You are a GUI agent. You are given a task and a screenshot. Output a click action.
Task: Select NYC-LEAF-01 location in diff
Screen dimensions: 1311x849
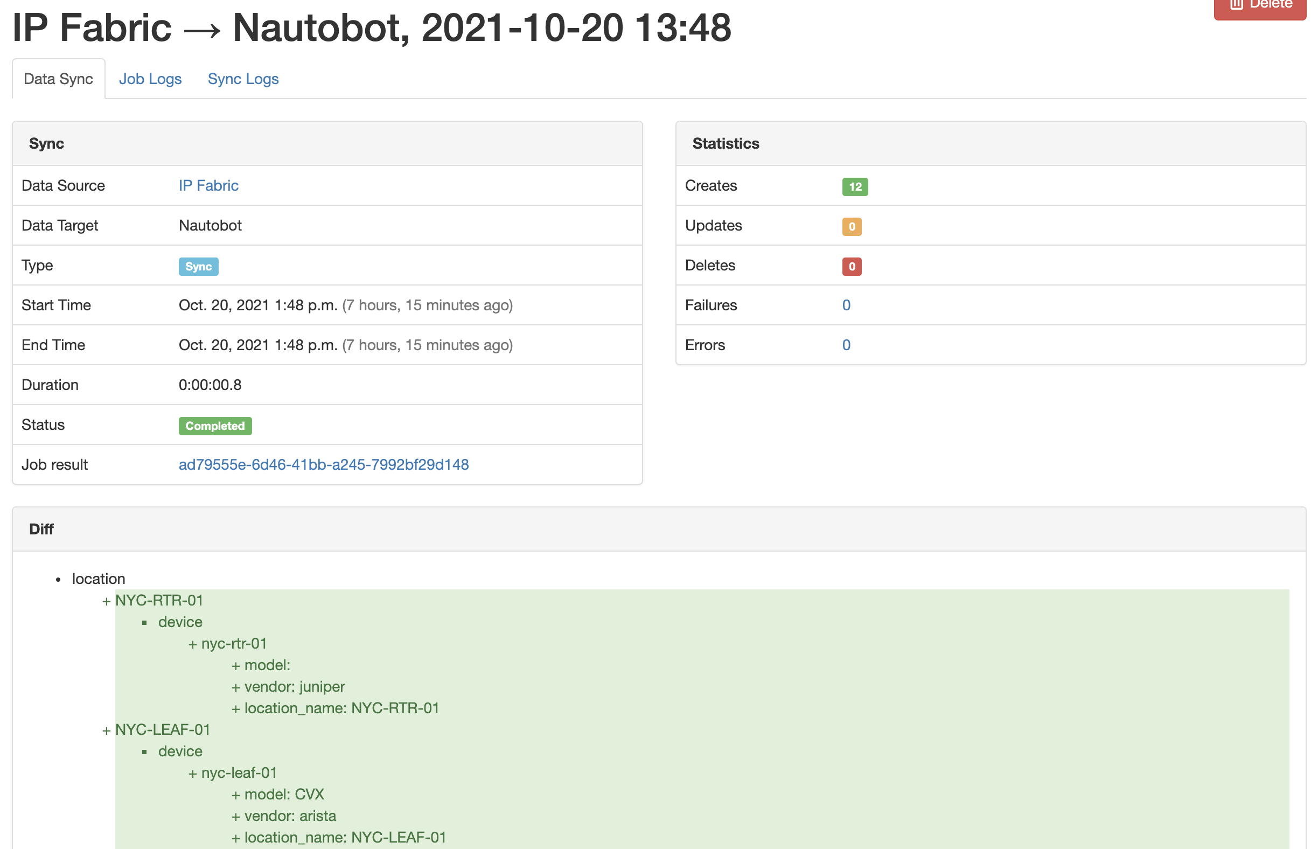coord(163,729)
